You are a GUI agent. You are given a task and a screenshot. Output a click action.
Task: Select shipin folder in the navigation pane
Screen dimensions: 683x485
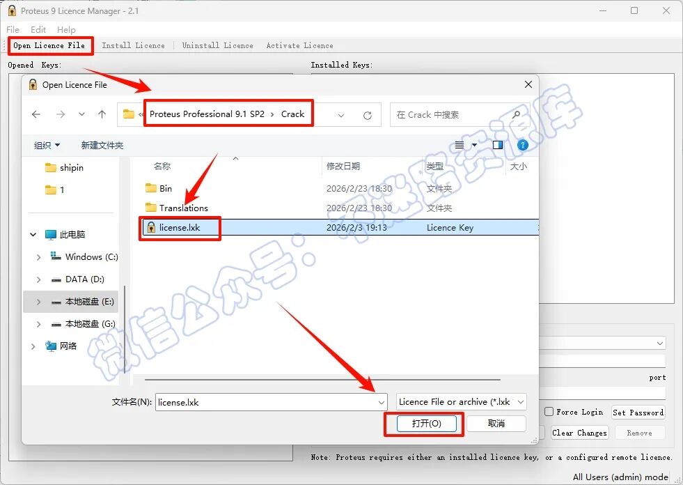tap(72, 167)
